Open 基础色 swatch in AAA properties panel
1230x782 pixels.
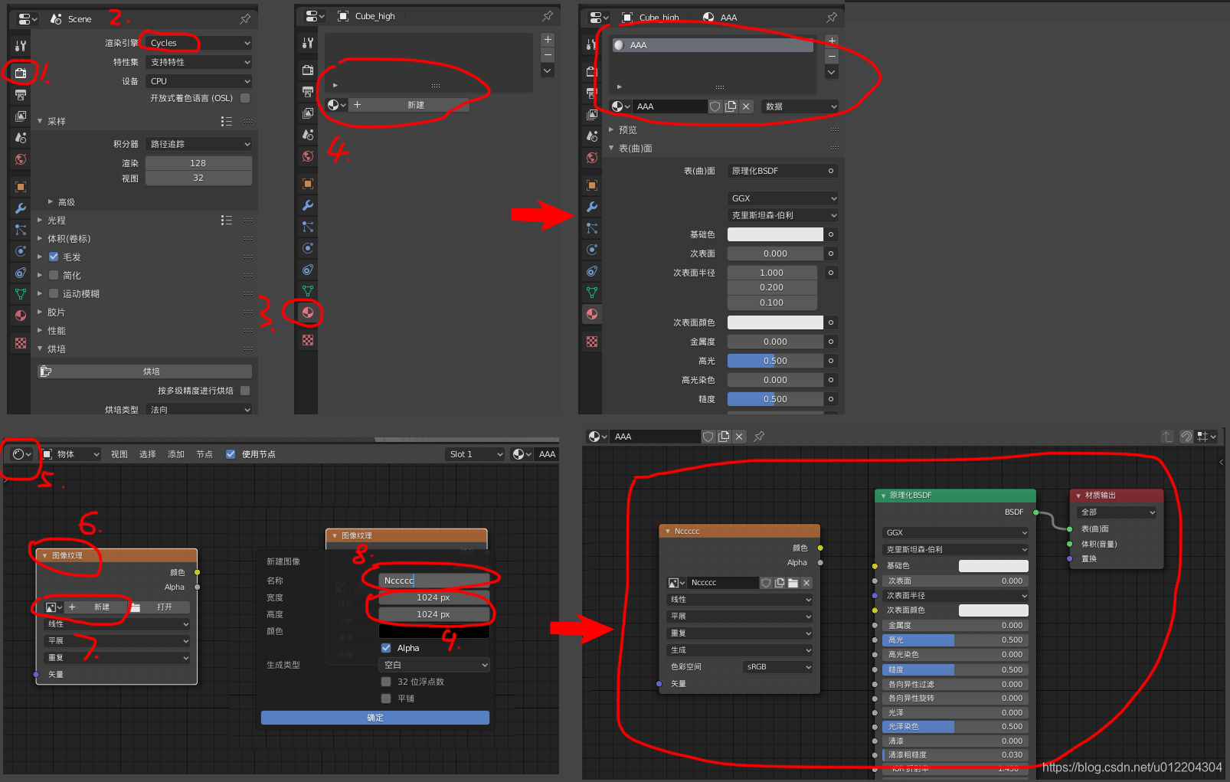pos(775,234)
